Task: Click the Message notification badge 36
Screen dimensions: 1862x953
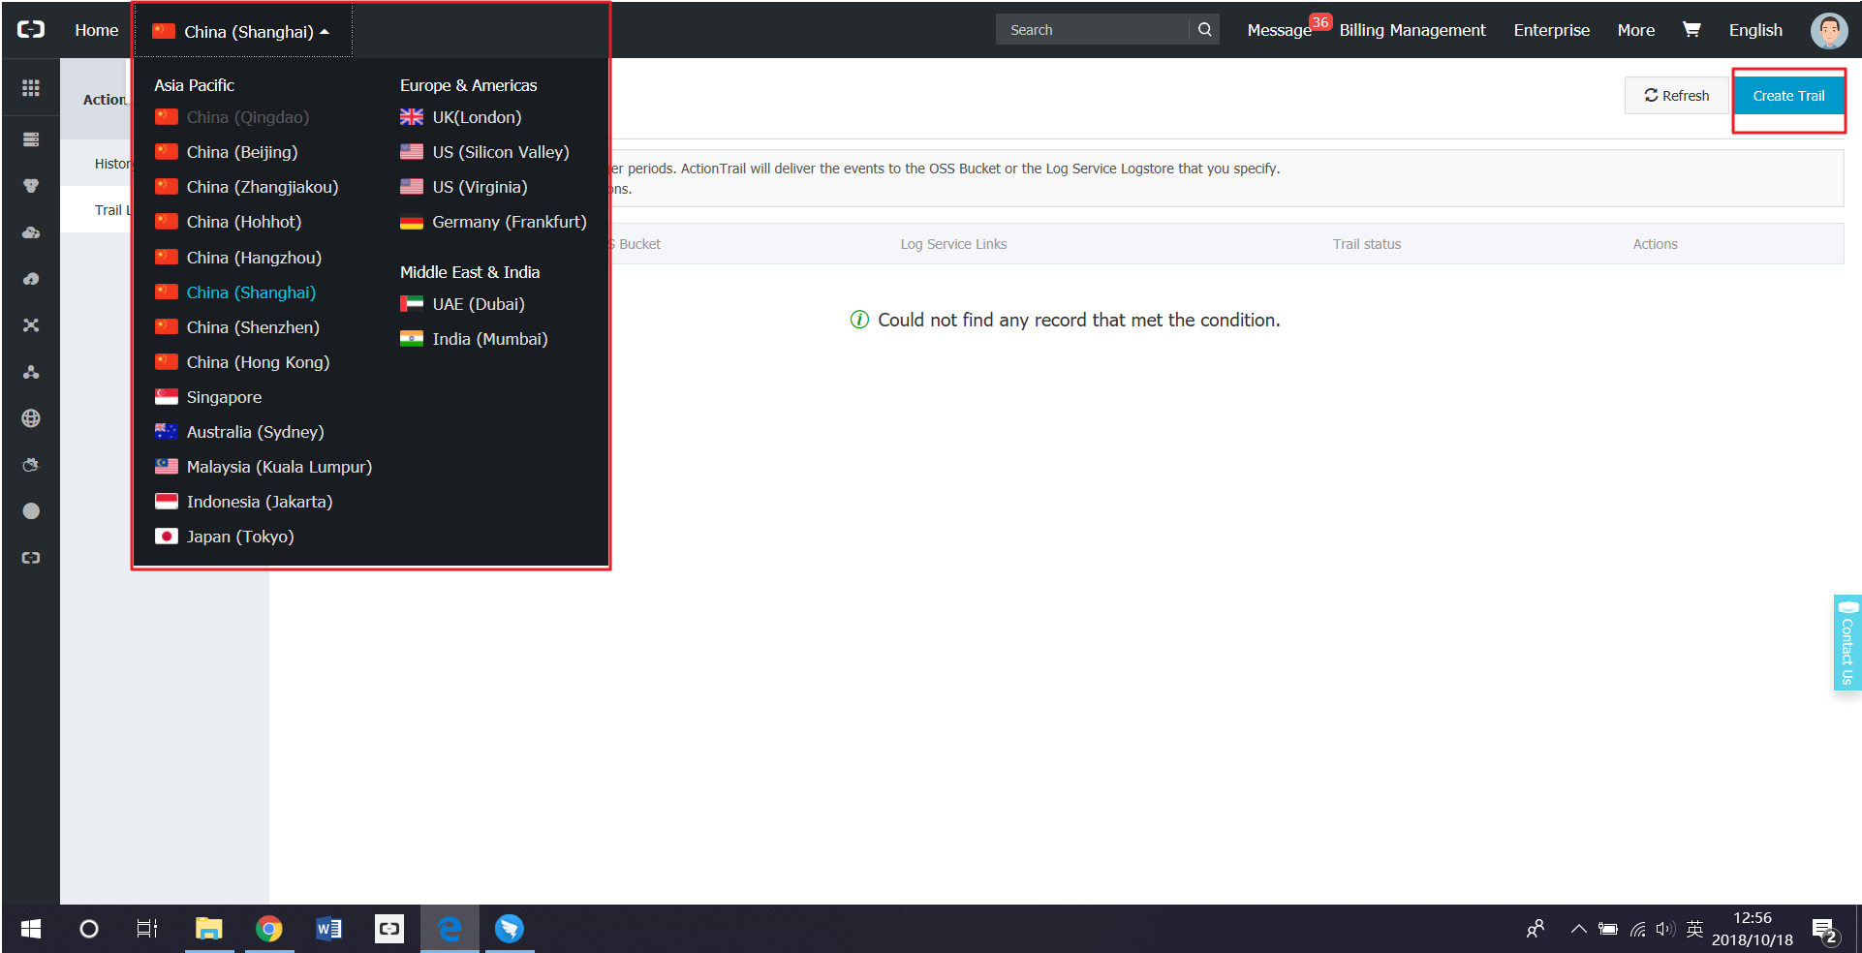Action: coord(1320,22)
